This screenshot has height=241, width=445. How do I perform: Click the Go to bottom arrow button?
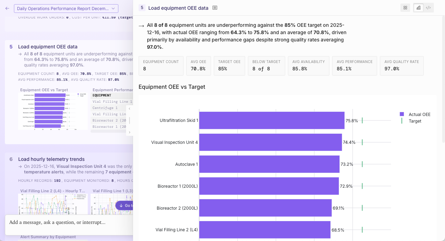(x=124, y=205)
